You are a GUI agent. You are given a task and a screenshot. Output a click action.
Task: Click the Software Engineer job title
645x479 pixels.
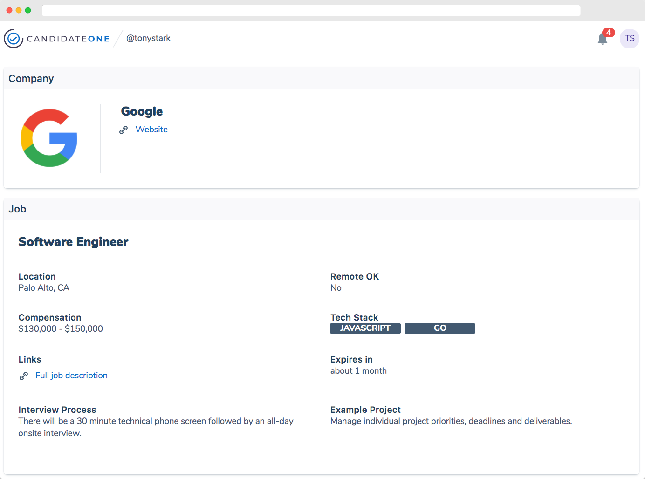[73, 242]
